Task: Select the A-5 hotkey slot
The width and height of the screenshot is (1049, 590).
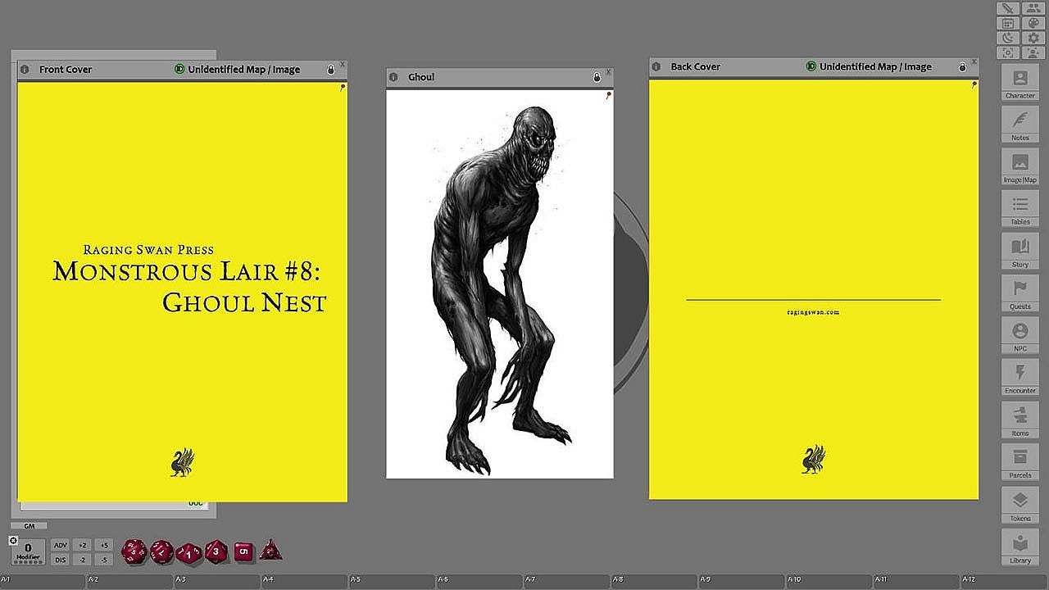Action: [393, 582]
